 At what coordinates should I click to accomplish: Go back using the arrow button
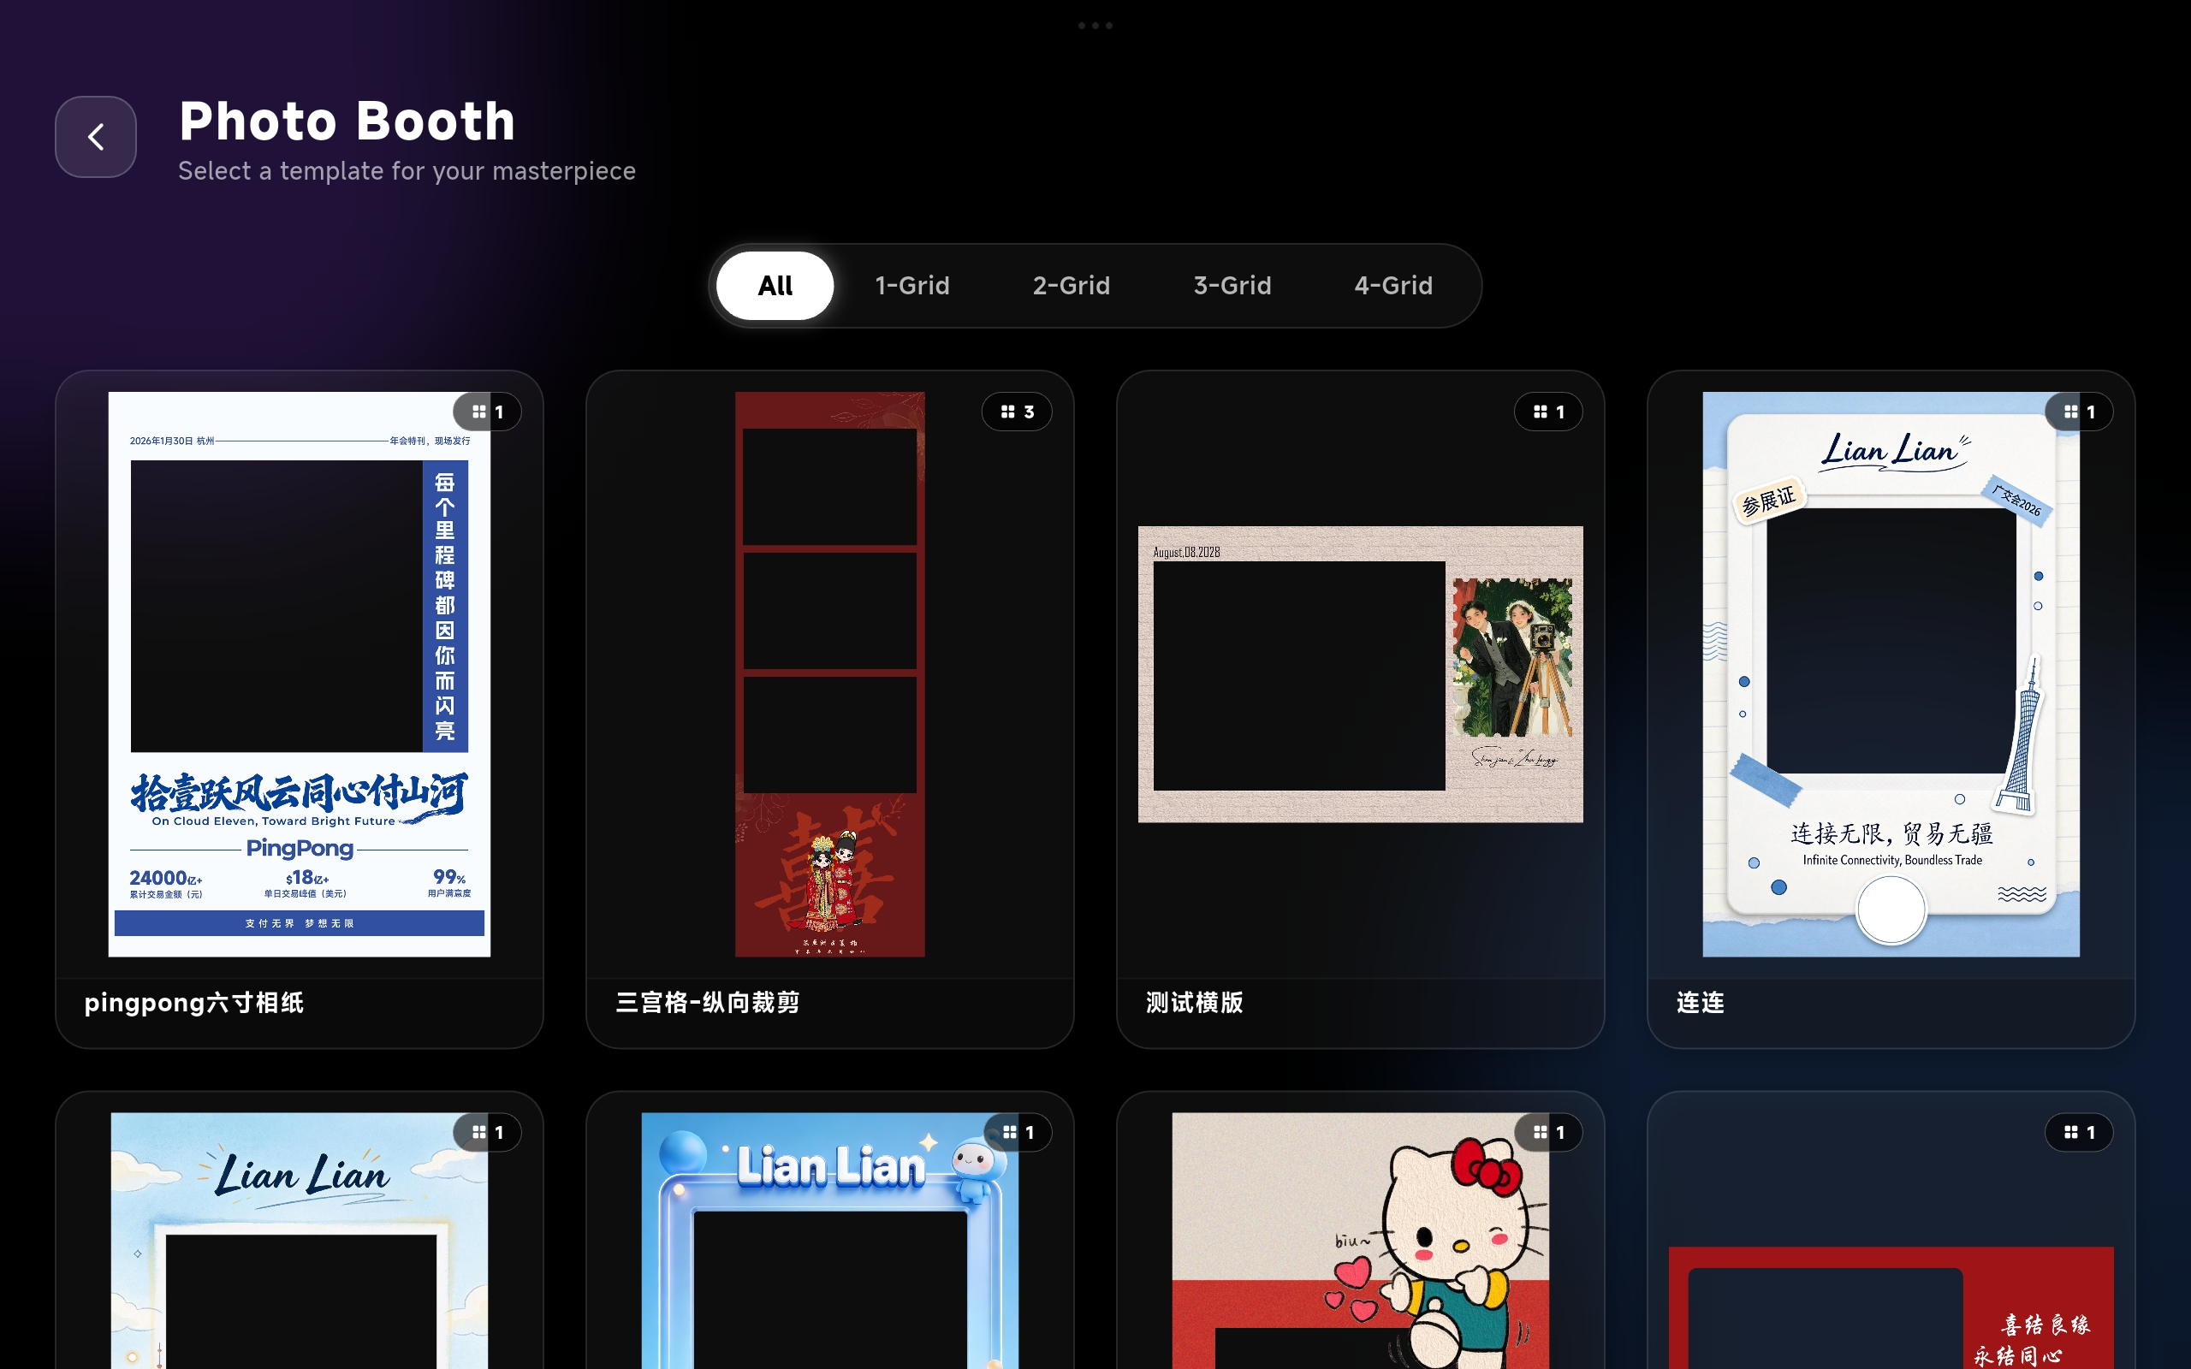[95, 137]
